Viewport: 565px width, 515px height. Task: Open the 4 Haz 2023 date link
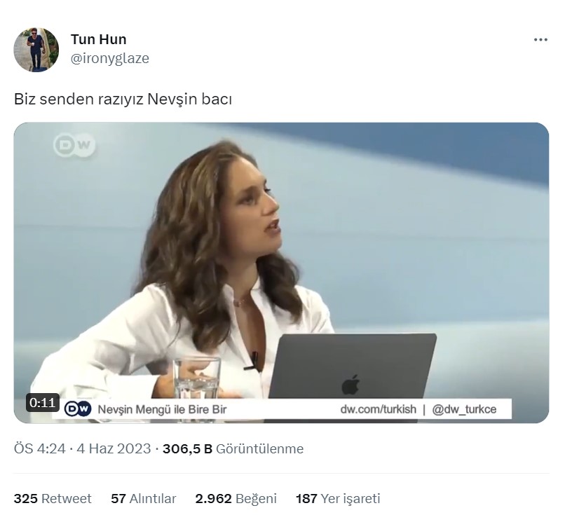click(x=114, y=448)
